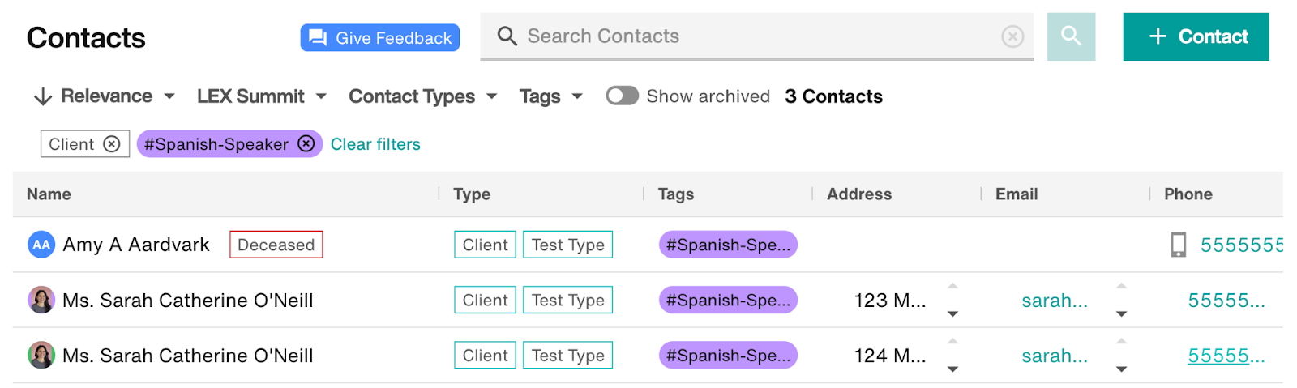Click the Client tag in the 124 M... row
The image size is (1297, 388).
pyautogui.click(x=485, y=355)
